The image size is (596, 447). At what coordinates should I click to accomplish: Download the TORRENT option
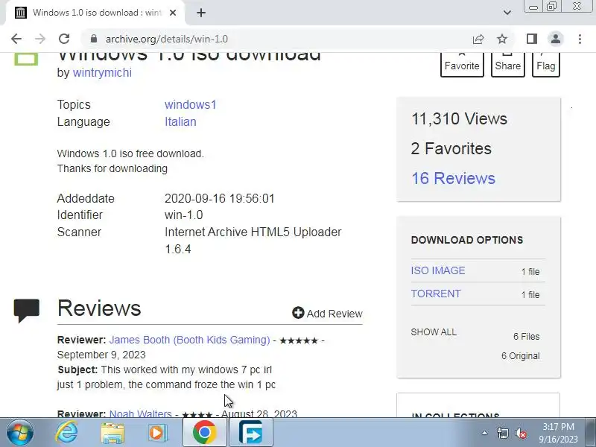coord(436,294)
